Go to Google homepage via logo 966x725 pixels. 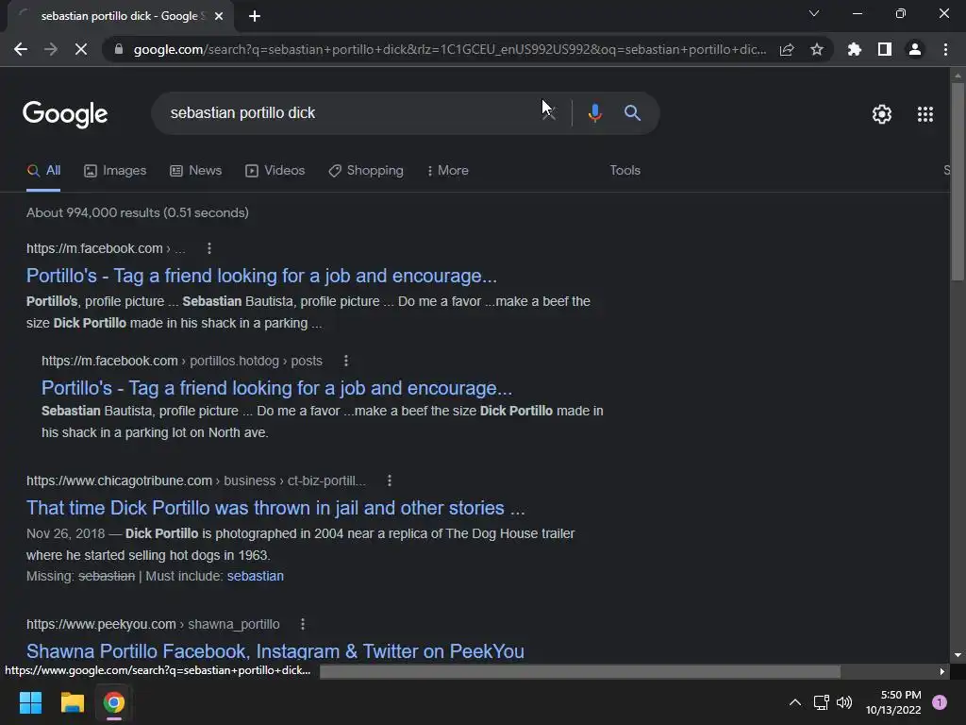pos(65,114)
